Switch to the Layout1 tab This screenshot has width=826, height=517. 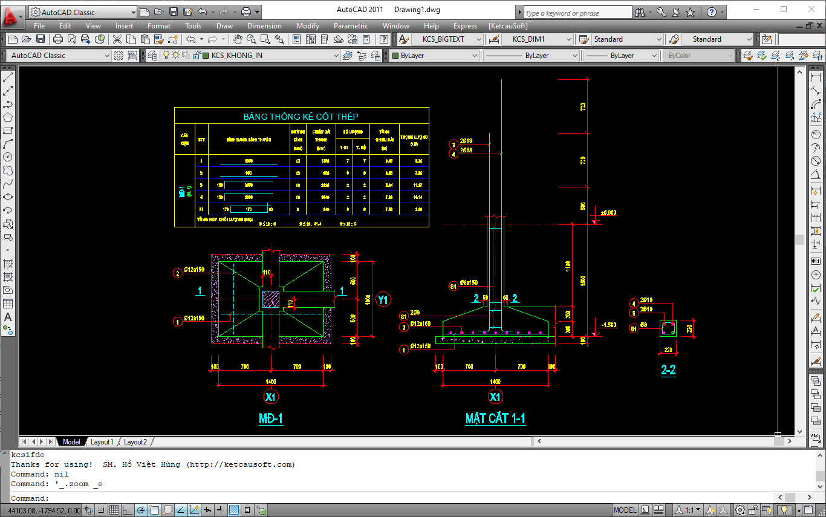tap(102, 442)
